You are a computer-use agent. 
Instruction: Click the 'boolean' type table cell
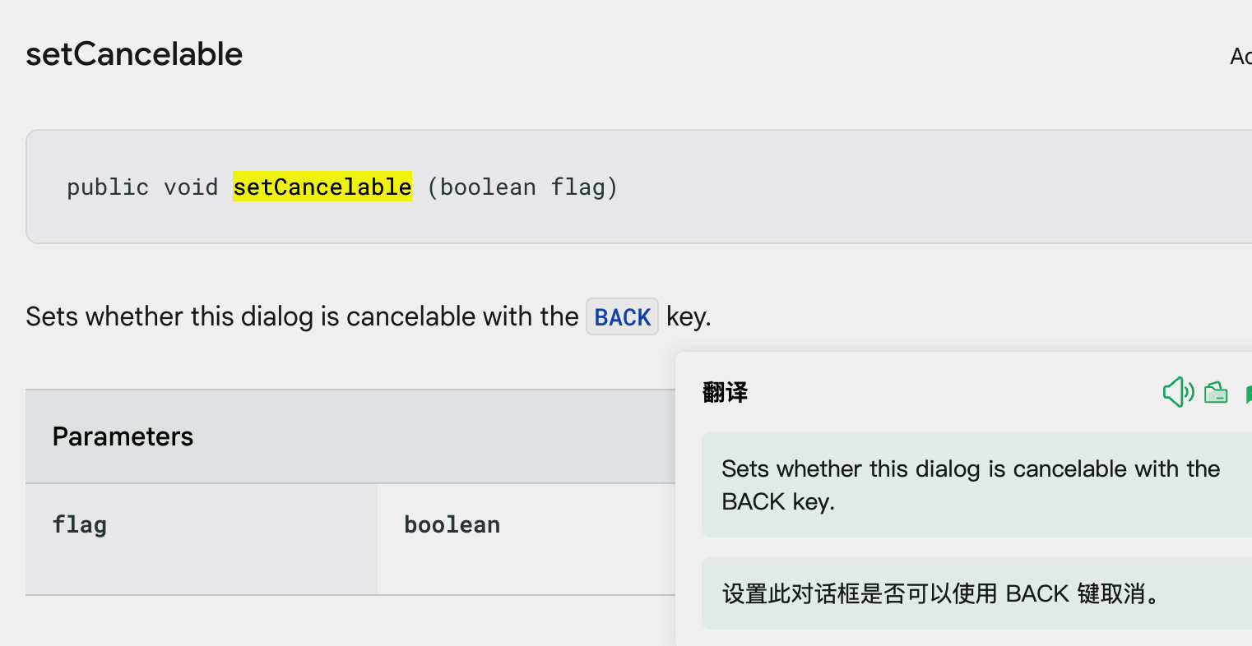(526, 539)
